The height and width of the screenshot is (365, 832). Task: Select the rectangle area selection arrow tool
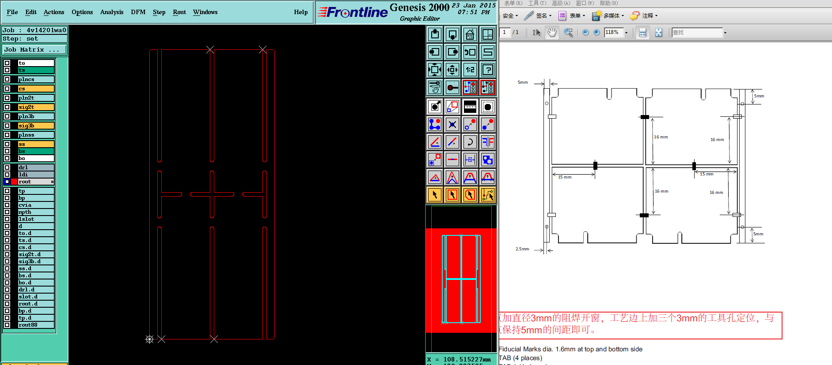click(452, 195)
